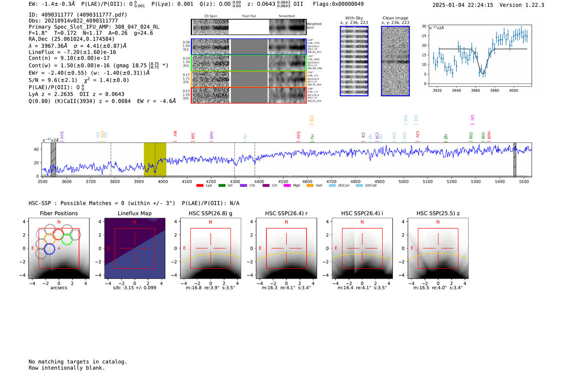Open the HSC SSP(26.8) g image
Image resolution: width=573 pixels, height=390 pixels.
(211, 248)
